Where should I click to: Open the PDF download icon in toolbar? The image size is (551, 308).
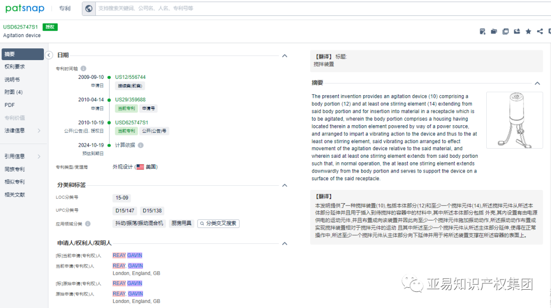tap(483, 31)
